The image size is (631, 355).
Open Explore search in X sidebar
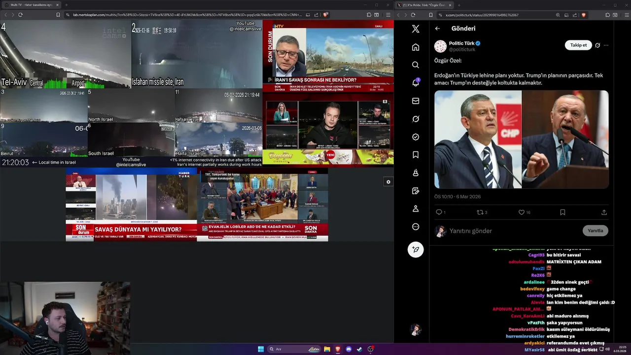point(416,65)
